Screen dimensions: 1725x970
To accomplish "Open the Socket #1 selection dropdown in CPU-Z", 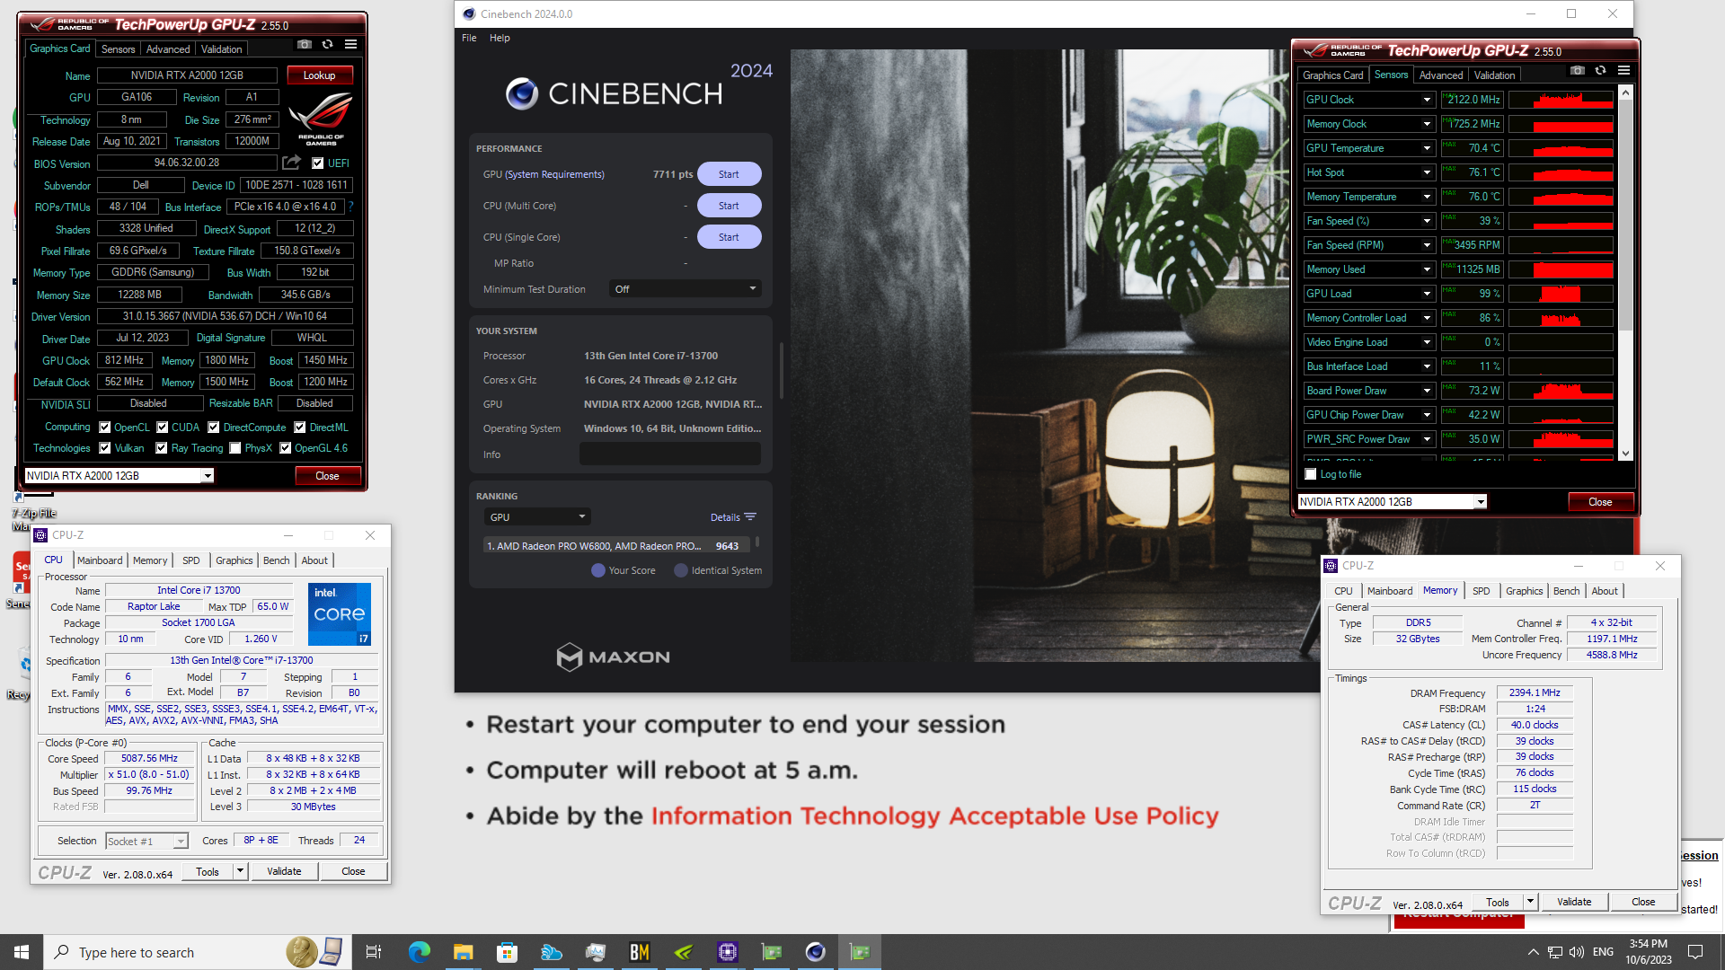I will [x=146, y=841].
